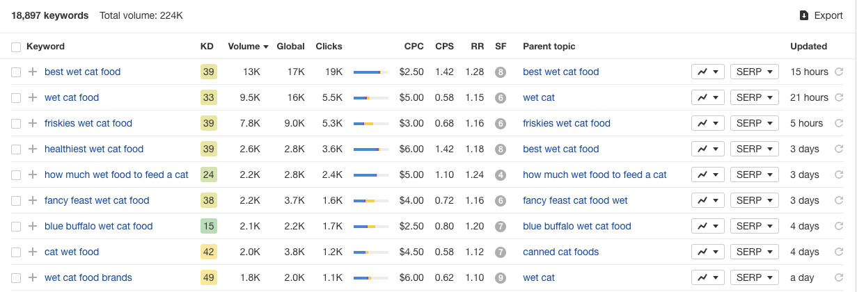Click SERP features badge 4 in 'how much wet food' row

[x=500, y=175]
